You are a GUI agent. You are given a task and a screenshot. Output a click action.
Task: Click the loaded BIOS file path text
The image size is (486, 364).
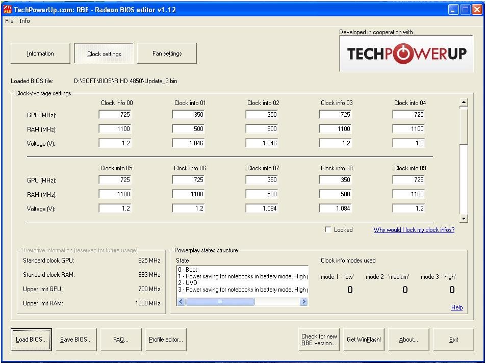pyautogui.click(x=125, y=81)
